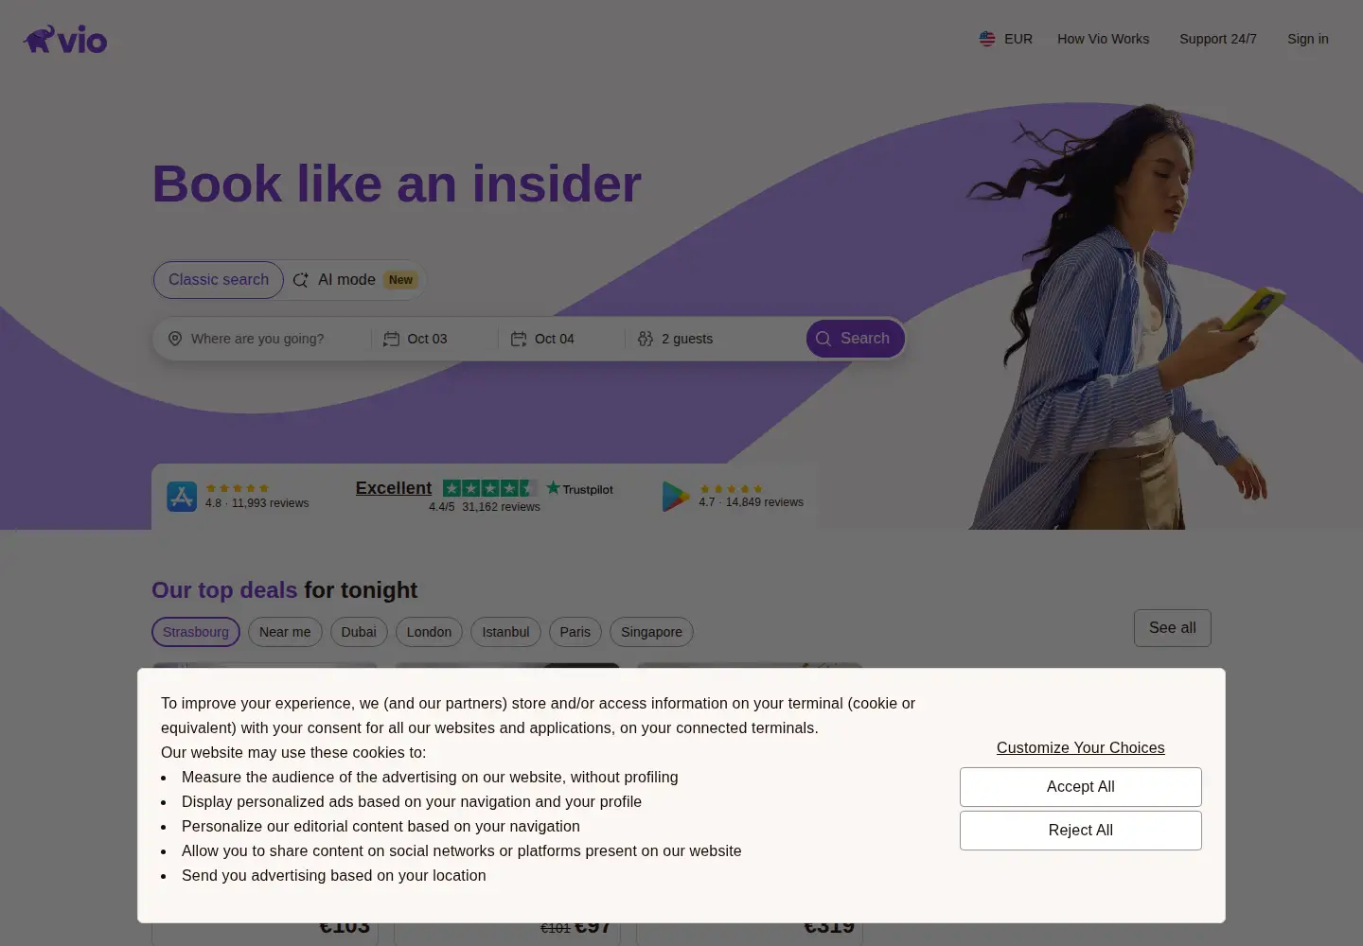This screenshot has width=1363, height=946.
Task: Open the Google Play rating icon
Action: 676,496
